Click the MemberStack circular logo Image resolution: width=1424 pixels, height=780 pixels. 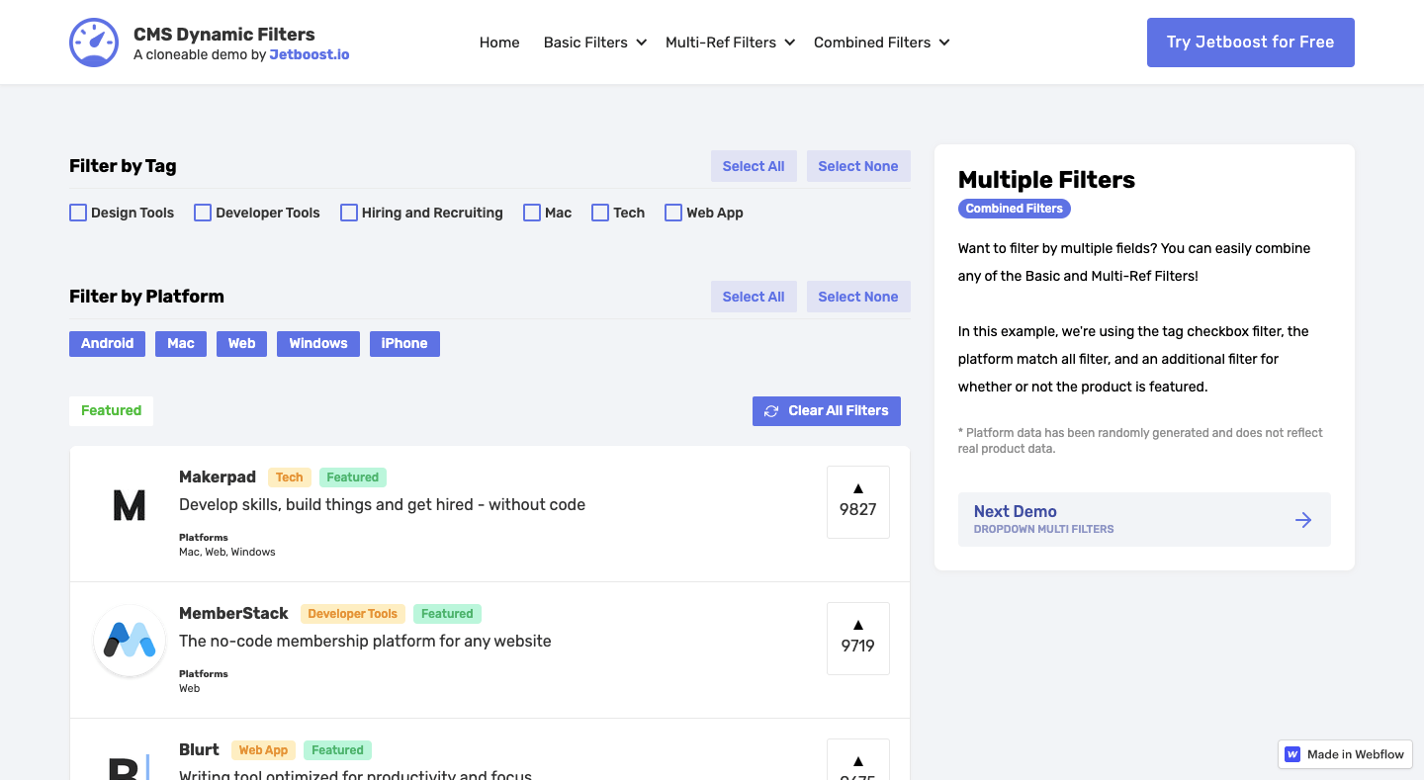click(x=129, y=640)
